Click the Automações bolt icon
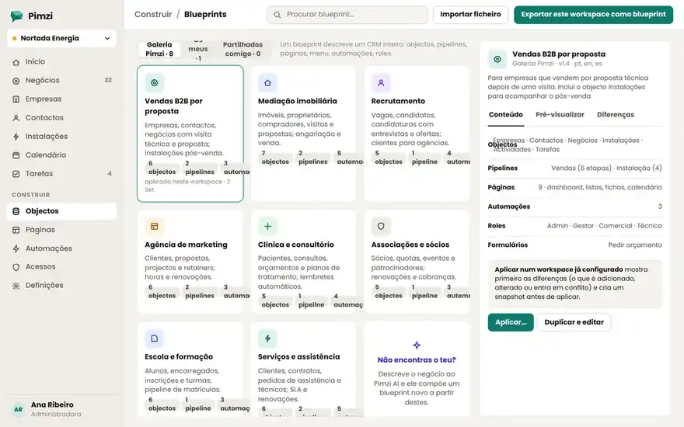Screen dimensions: 684x427 [x=16, y=248]
